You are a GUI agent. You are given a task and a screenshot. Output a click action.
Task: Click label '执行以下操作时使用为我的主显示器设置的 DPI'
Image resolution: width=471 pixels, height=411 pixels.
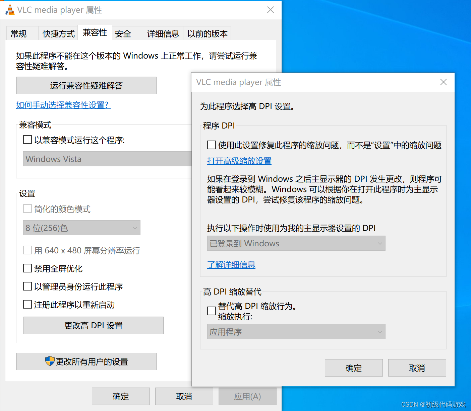291,228
